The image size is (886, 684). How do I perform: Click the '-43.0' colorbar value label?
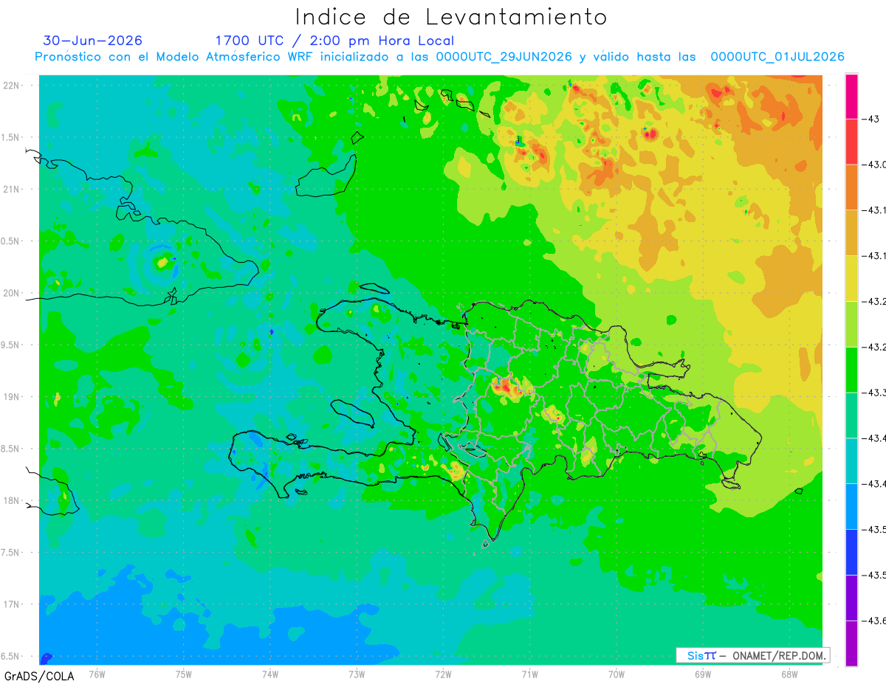(873, 165)
